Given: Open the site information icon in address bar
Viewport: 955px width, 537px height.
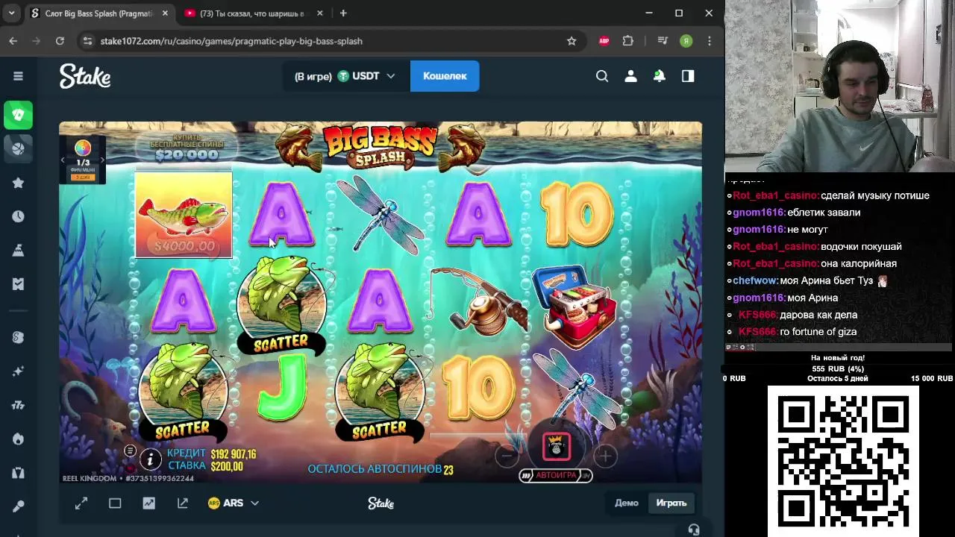Looking at the screenshot, I should click(x=88, y=41).
